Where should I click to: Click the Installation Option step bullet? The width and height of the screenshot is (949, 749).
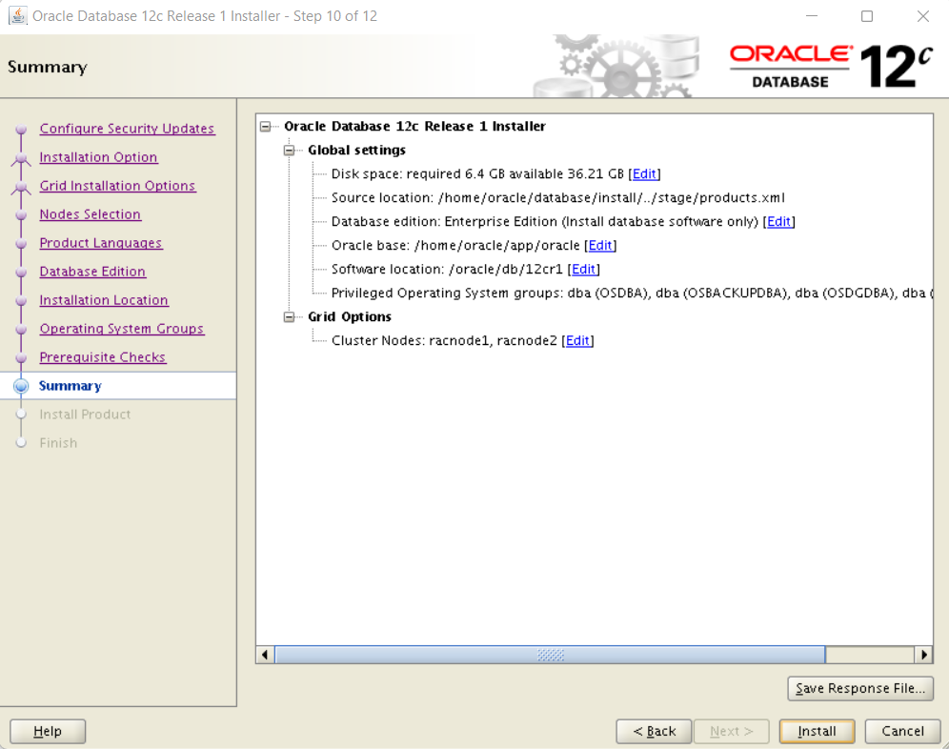21,158
